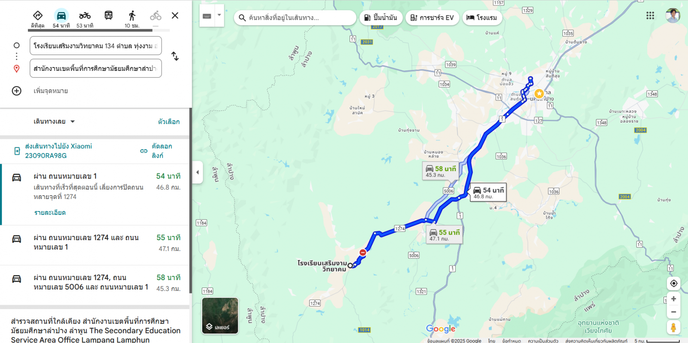Image resolution: width=688 pixels, height=343 pixels.
Task: Open the input tools keyboard dropdown arrow
Action: (x=219, y=15)
